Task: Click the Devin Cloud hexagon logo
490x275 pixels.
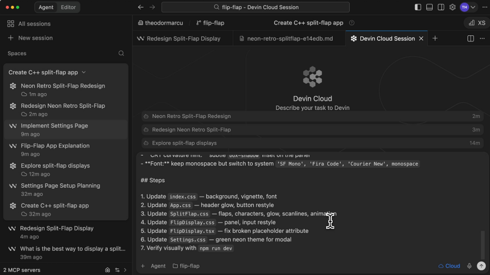Action: pyautogui.click(x=312, y=76)
